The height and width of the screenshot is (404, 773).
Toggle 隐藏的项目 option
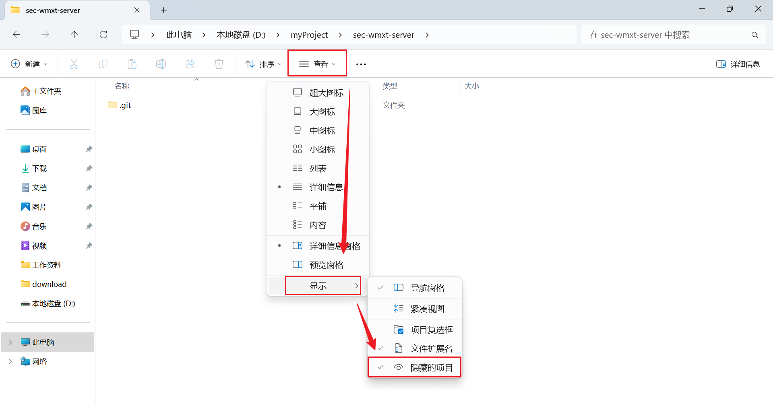click(x=415, y=367)
